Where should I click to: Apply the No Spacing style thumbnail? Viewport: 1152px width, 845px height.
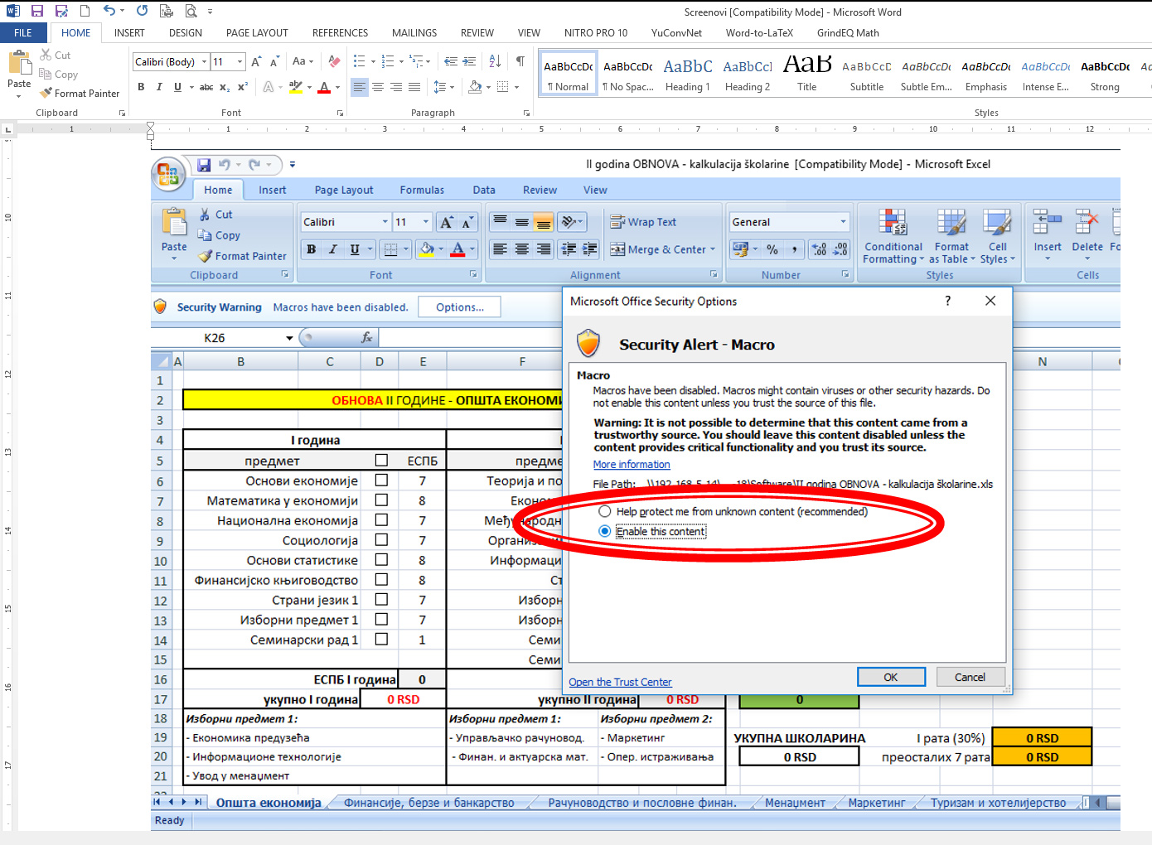click(x=628, y=74)
